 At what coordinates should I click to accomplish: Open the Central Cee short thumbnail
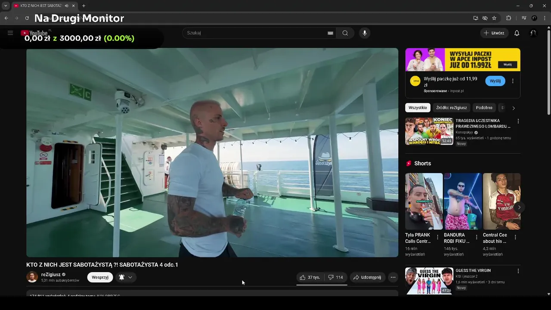(501, 201)
